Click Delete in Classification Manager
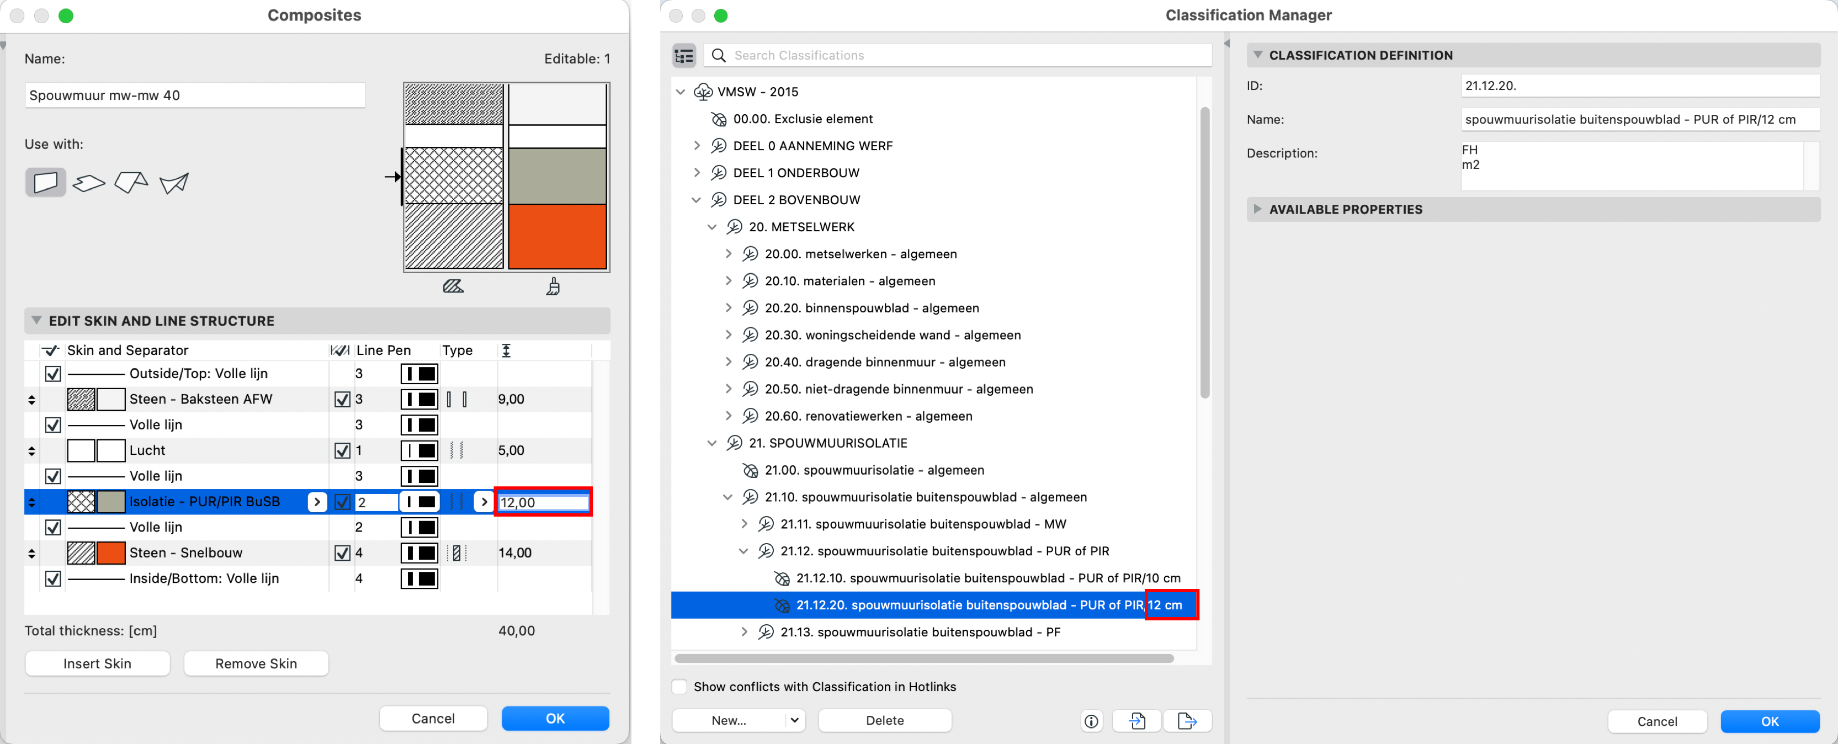The height and width of the screenshot is (744, 1838). (x=885, y=721)
